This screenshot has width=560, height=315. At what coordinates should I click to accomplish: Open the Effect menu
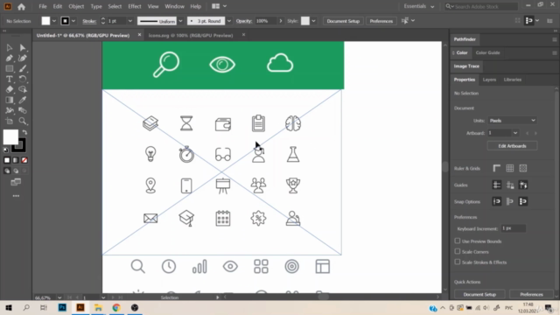coord(134,6)
